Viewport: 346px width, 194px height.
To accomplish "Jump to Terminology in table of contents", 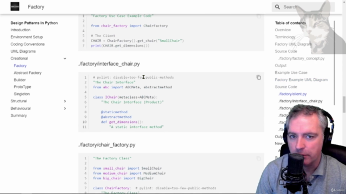I will click(285, 37).
